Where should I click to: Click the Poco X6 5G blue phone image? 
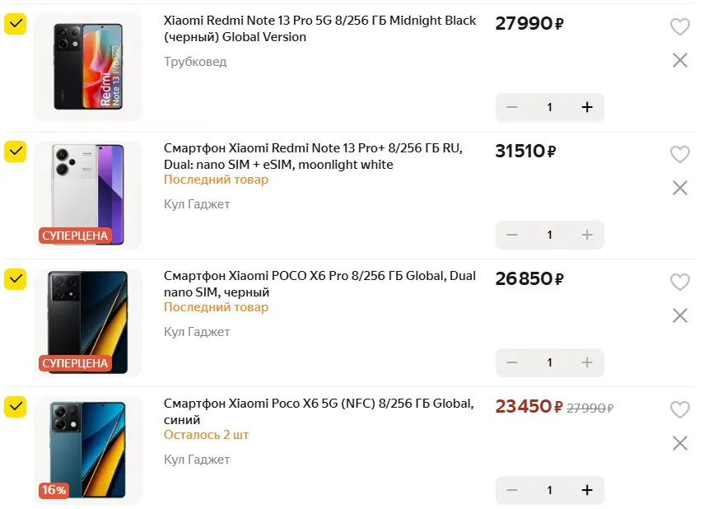87,449
